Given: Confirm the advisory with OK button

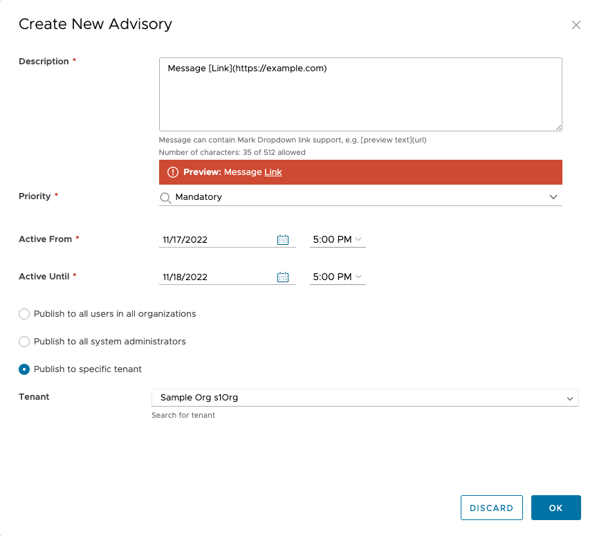Looking at the screenshot, I should (x=555, y=508).
